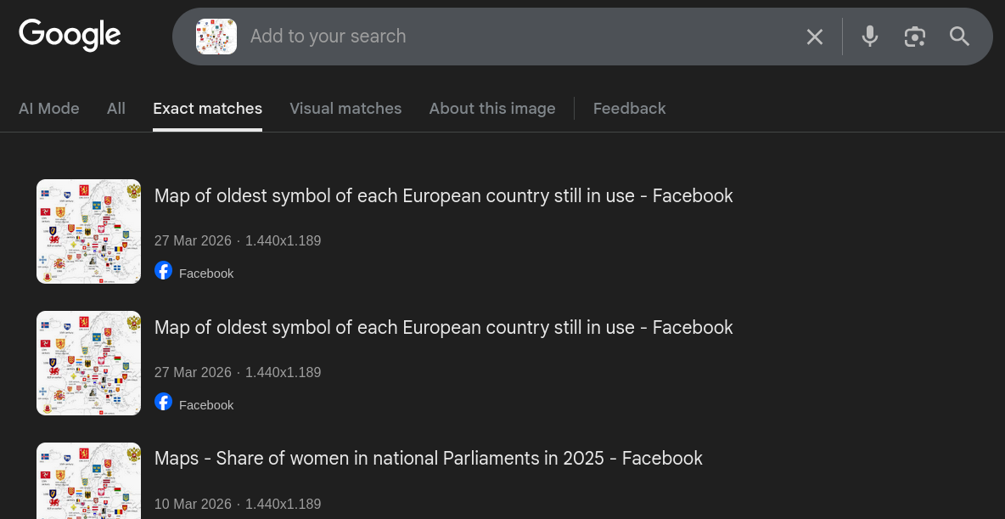This screenshot has width=1005, height=519.
Task: Open the Visual matches tab
Action: [x=345, y=109]
